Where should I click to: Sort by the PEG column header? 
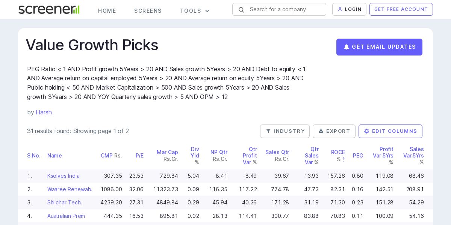click(x=358, y=156)
